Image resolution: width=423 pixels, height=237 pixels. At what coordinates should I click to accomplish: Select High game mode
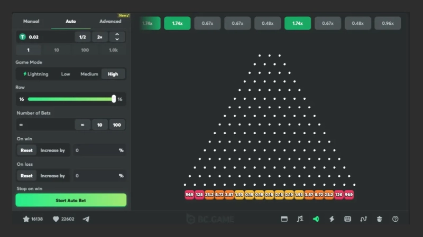[113, 74]
